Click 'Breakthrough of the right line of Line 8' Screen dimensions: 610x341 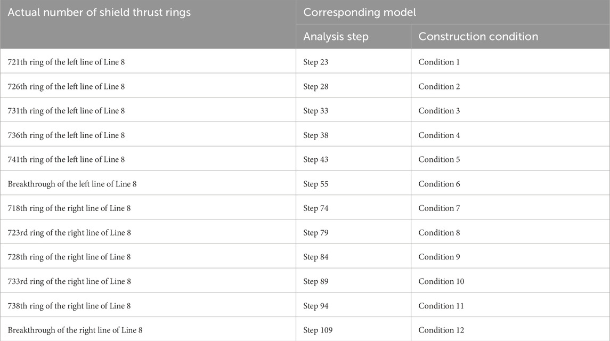click(x=75, y=330)
